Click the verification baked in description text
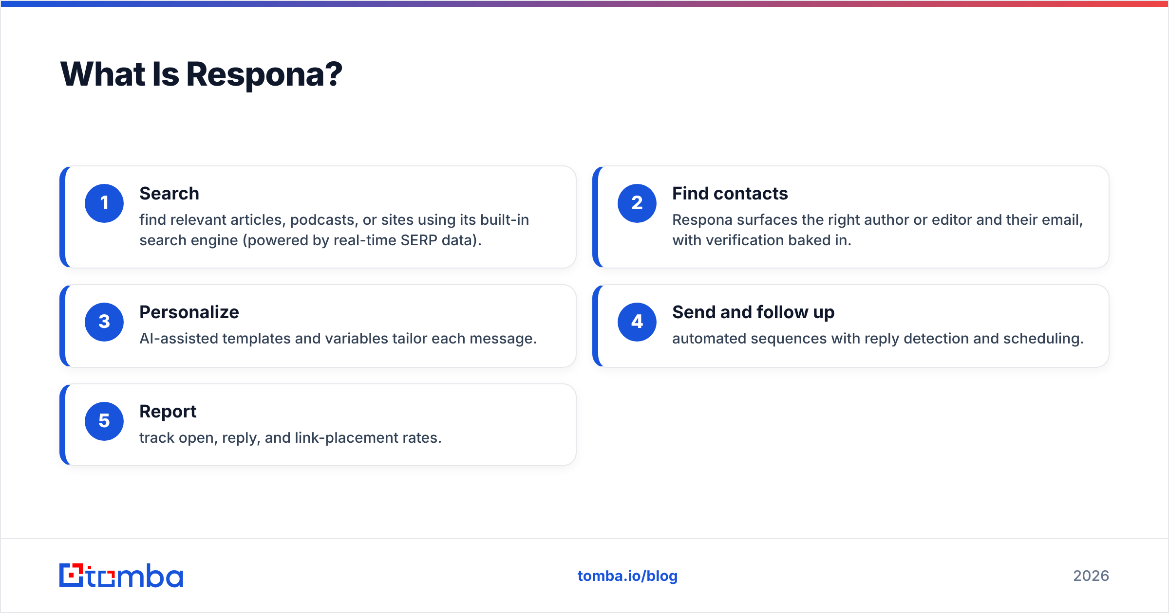Image resolution: width=1169 pixels, height=613 pixels. 877,230
